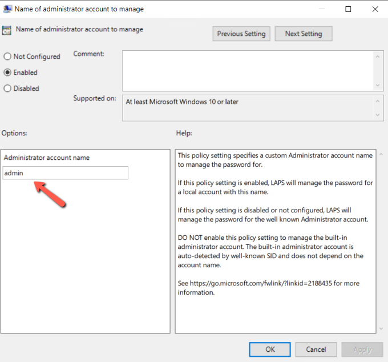Screen dimensions: 388x362
Task: Confirm the settings with OK
Action: tap(270, 349)
